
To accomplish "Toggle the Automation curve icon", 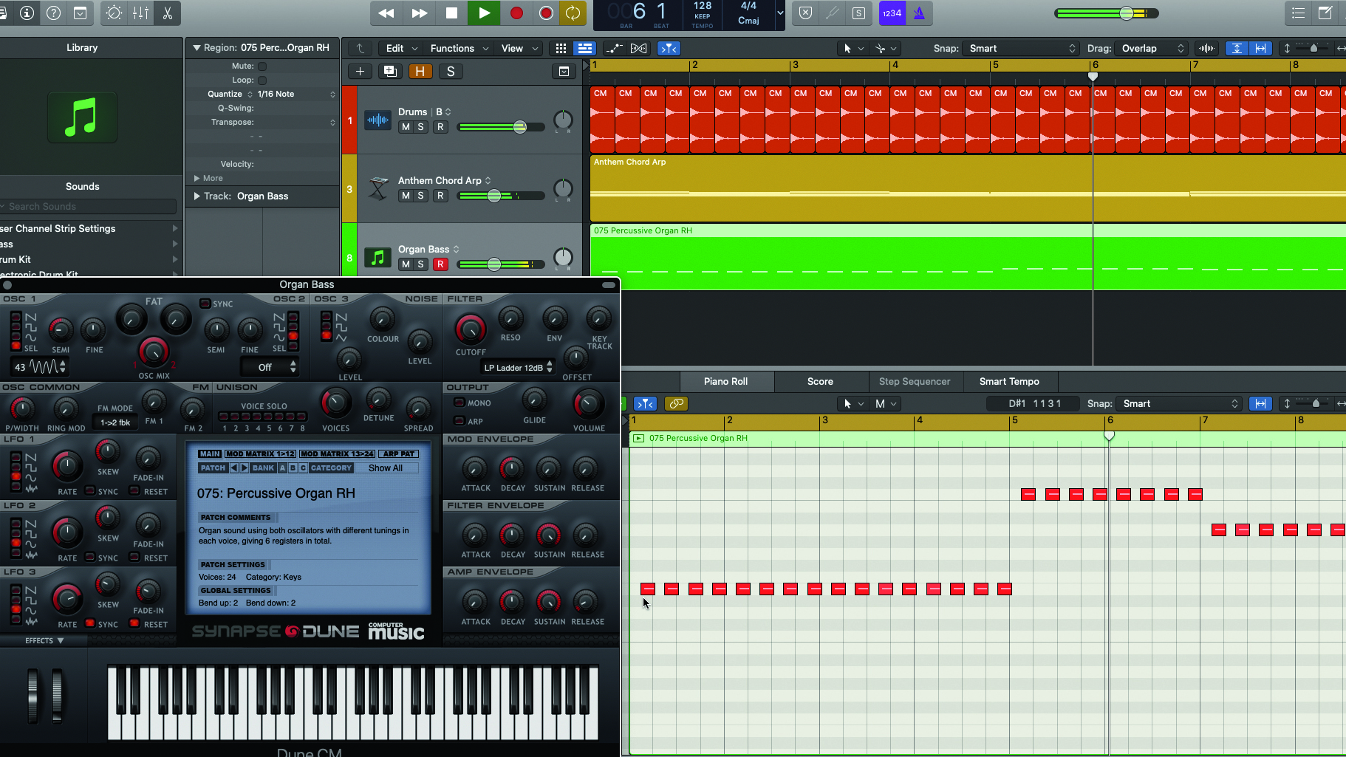I will [613, 49].
